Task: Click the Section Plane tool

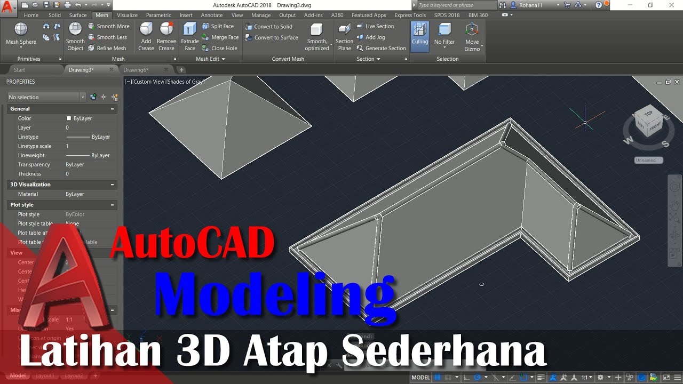Action: pos(345,37)
